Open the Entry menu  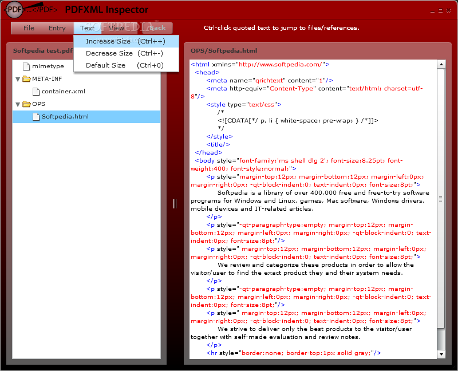pyautogui.click(x=57, y=28)
